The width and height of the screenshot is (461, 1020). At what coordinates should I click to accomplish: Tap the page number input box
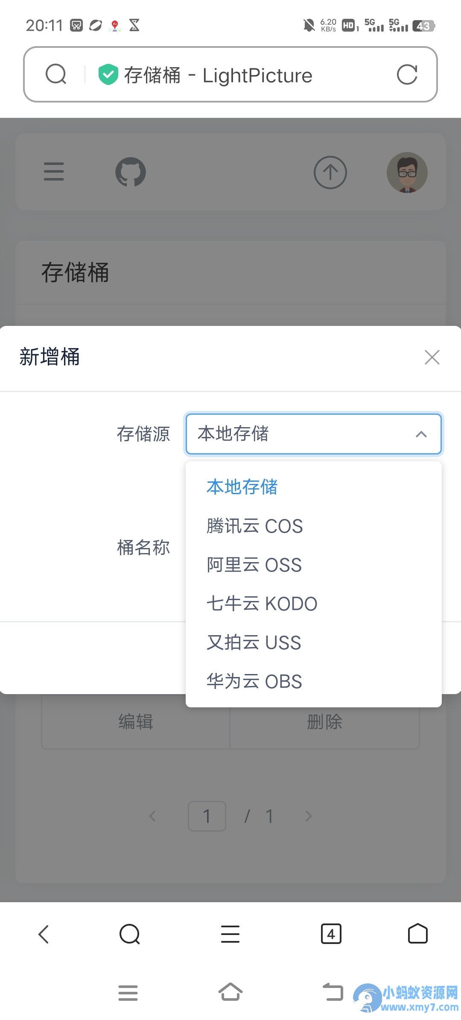click(x=207, y=816)
